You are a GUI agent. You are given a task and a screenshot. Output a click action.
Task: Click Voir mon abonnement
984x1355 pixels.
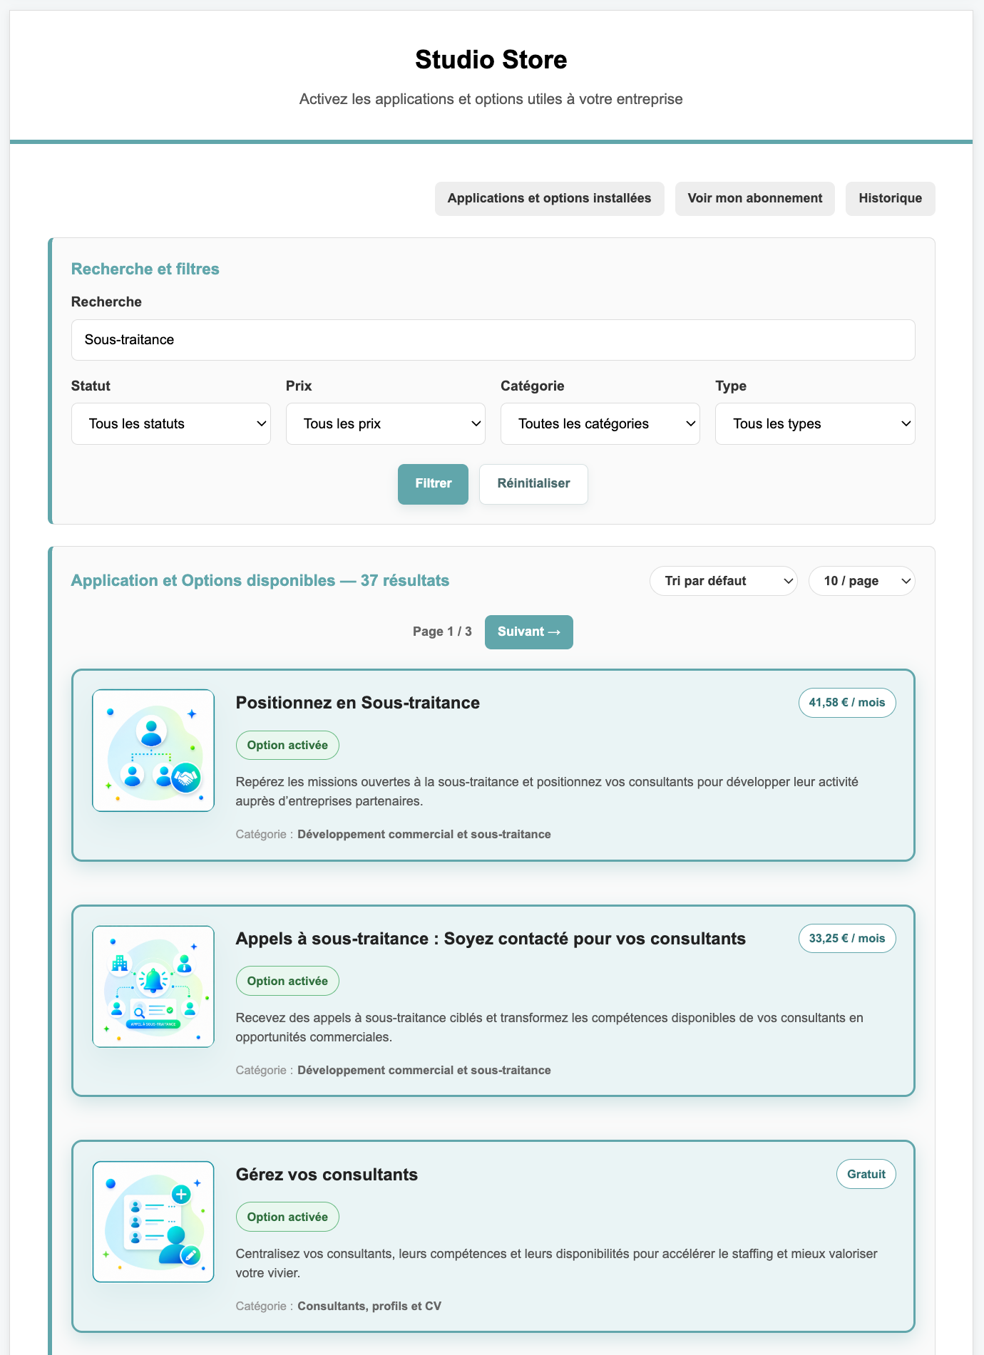coord(755,199)
